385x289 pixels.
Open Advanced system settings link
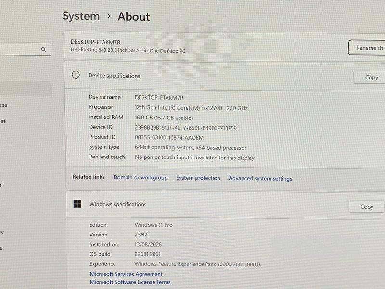[260, 178]
